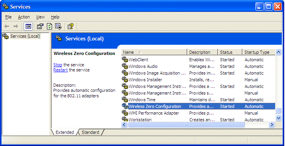Click the Help toolbar icon
The width and height of the screenshot is (285, 146).
coord(71,26)
